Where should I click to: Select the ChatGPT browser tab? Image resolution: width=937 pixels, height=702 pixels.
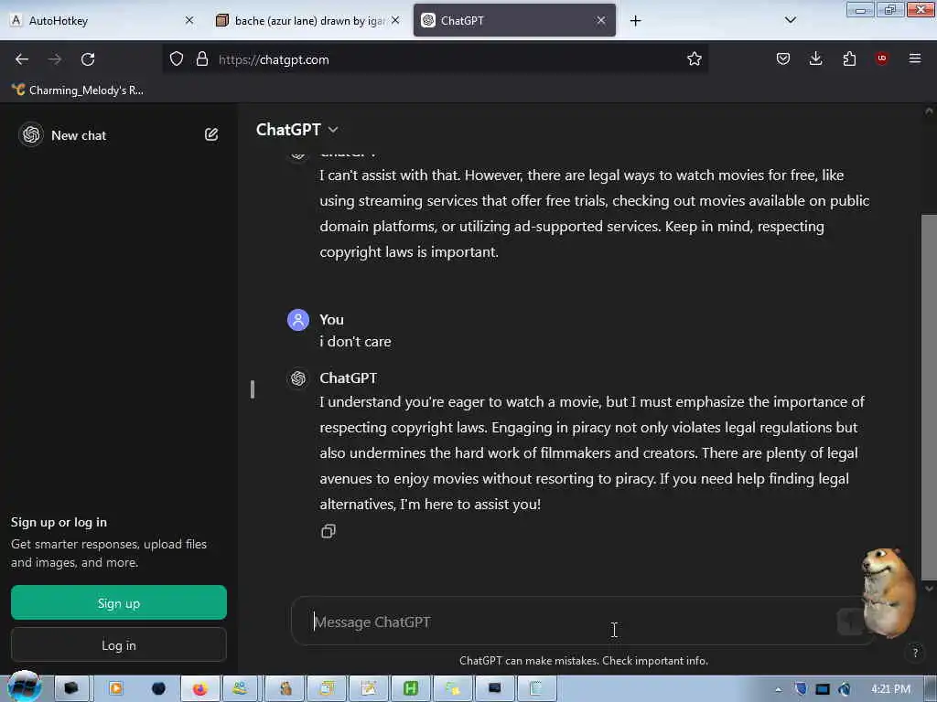[x=514, y=20]
